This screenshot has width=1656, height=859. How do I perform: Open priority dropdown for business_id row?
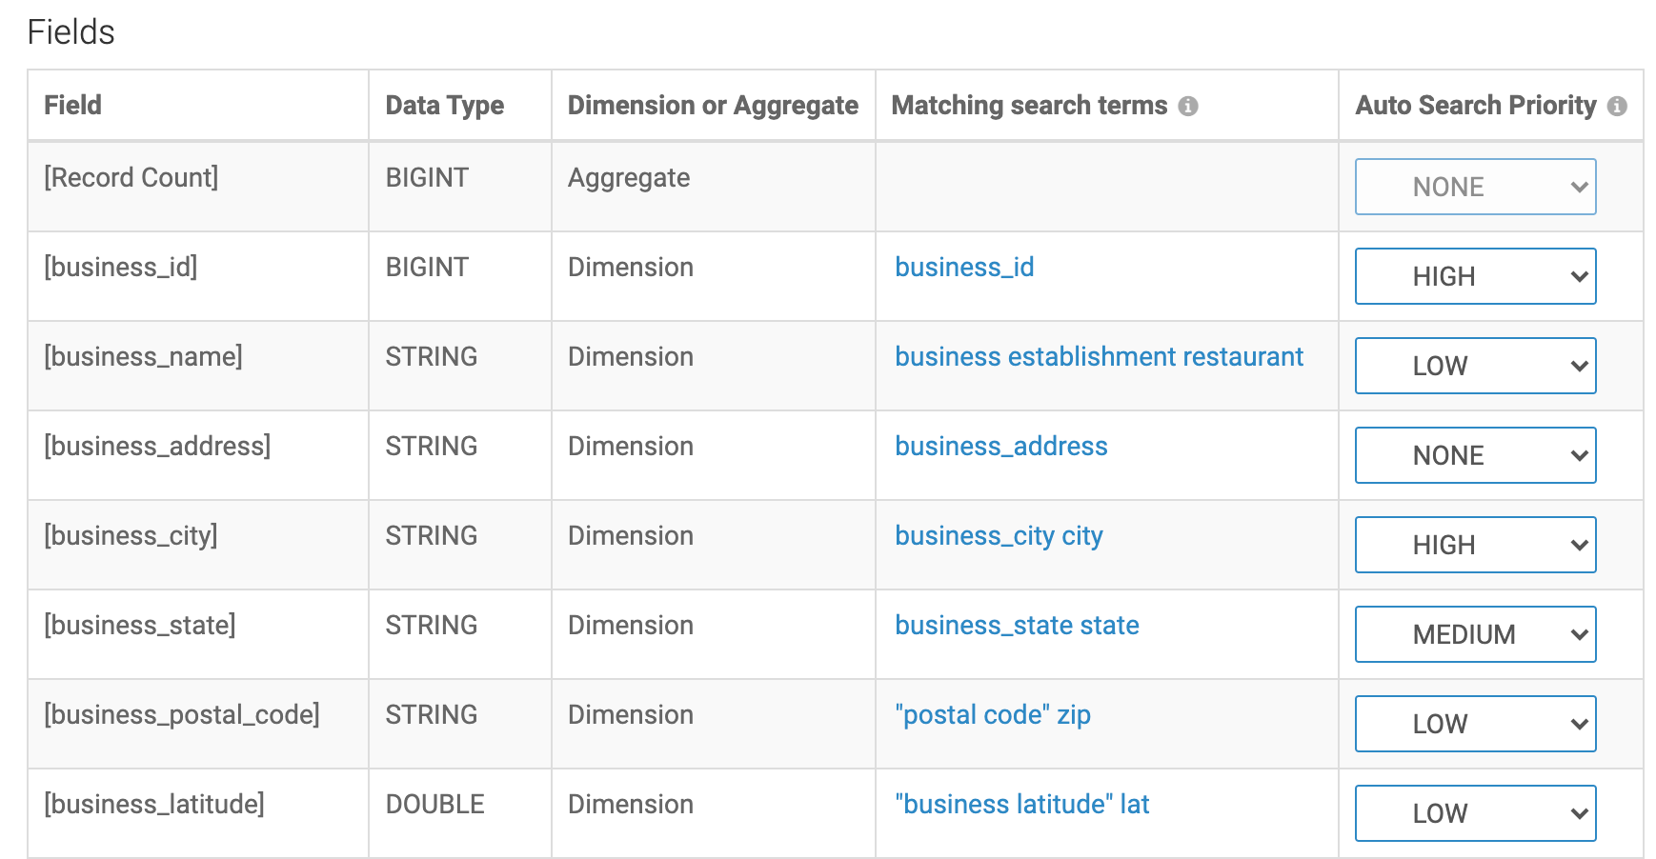click(1475, 276)
